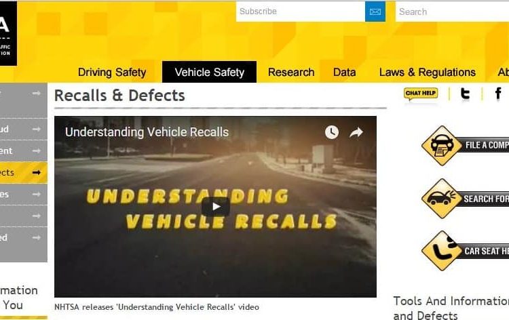Click the File a Complaint diamond icon
This screenshot has height=320, width=509.
tap(442, 146)
